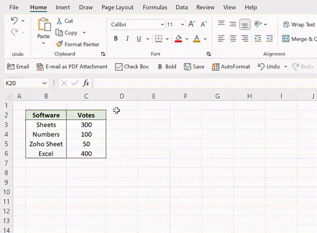This screenshot has width=317, height=233.
Task: Select column D header
Action: pos(122,96)
